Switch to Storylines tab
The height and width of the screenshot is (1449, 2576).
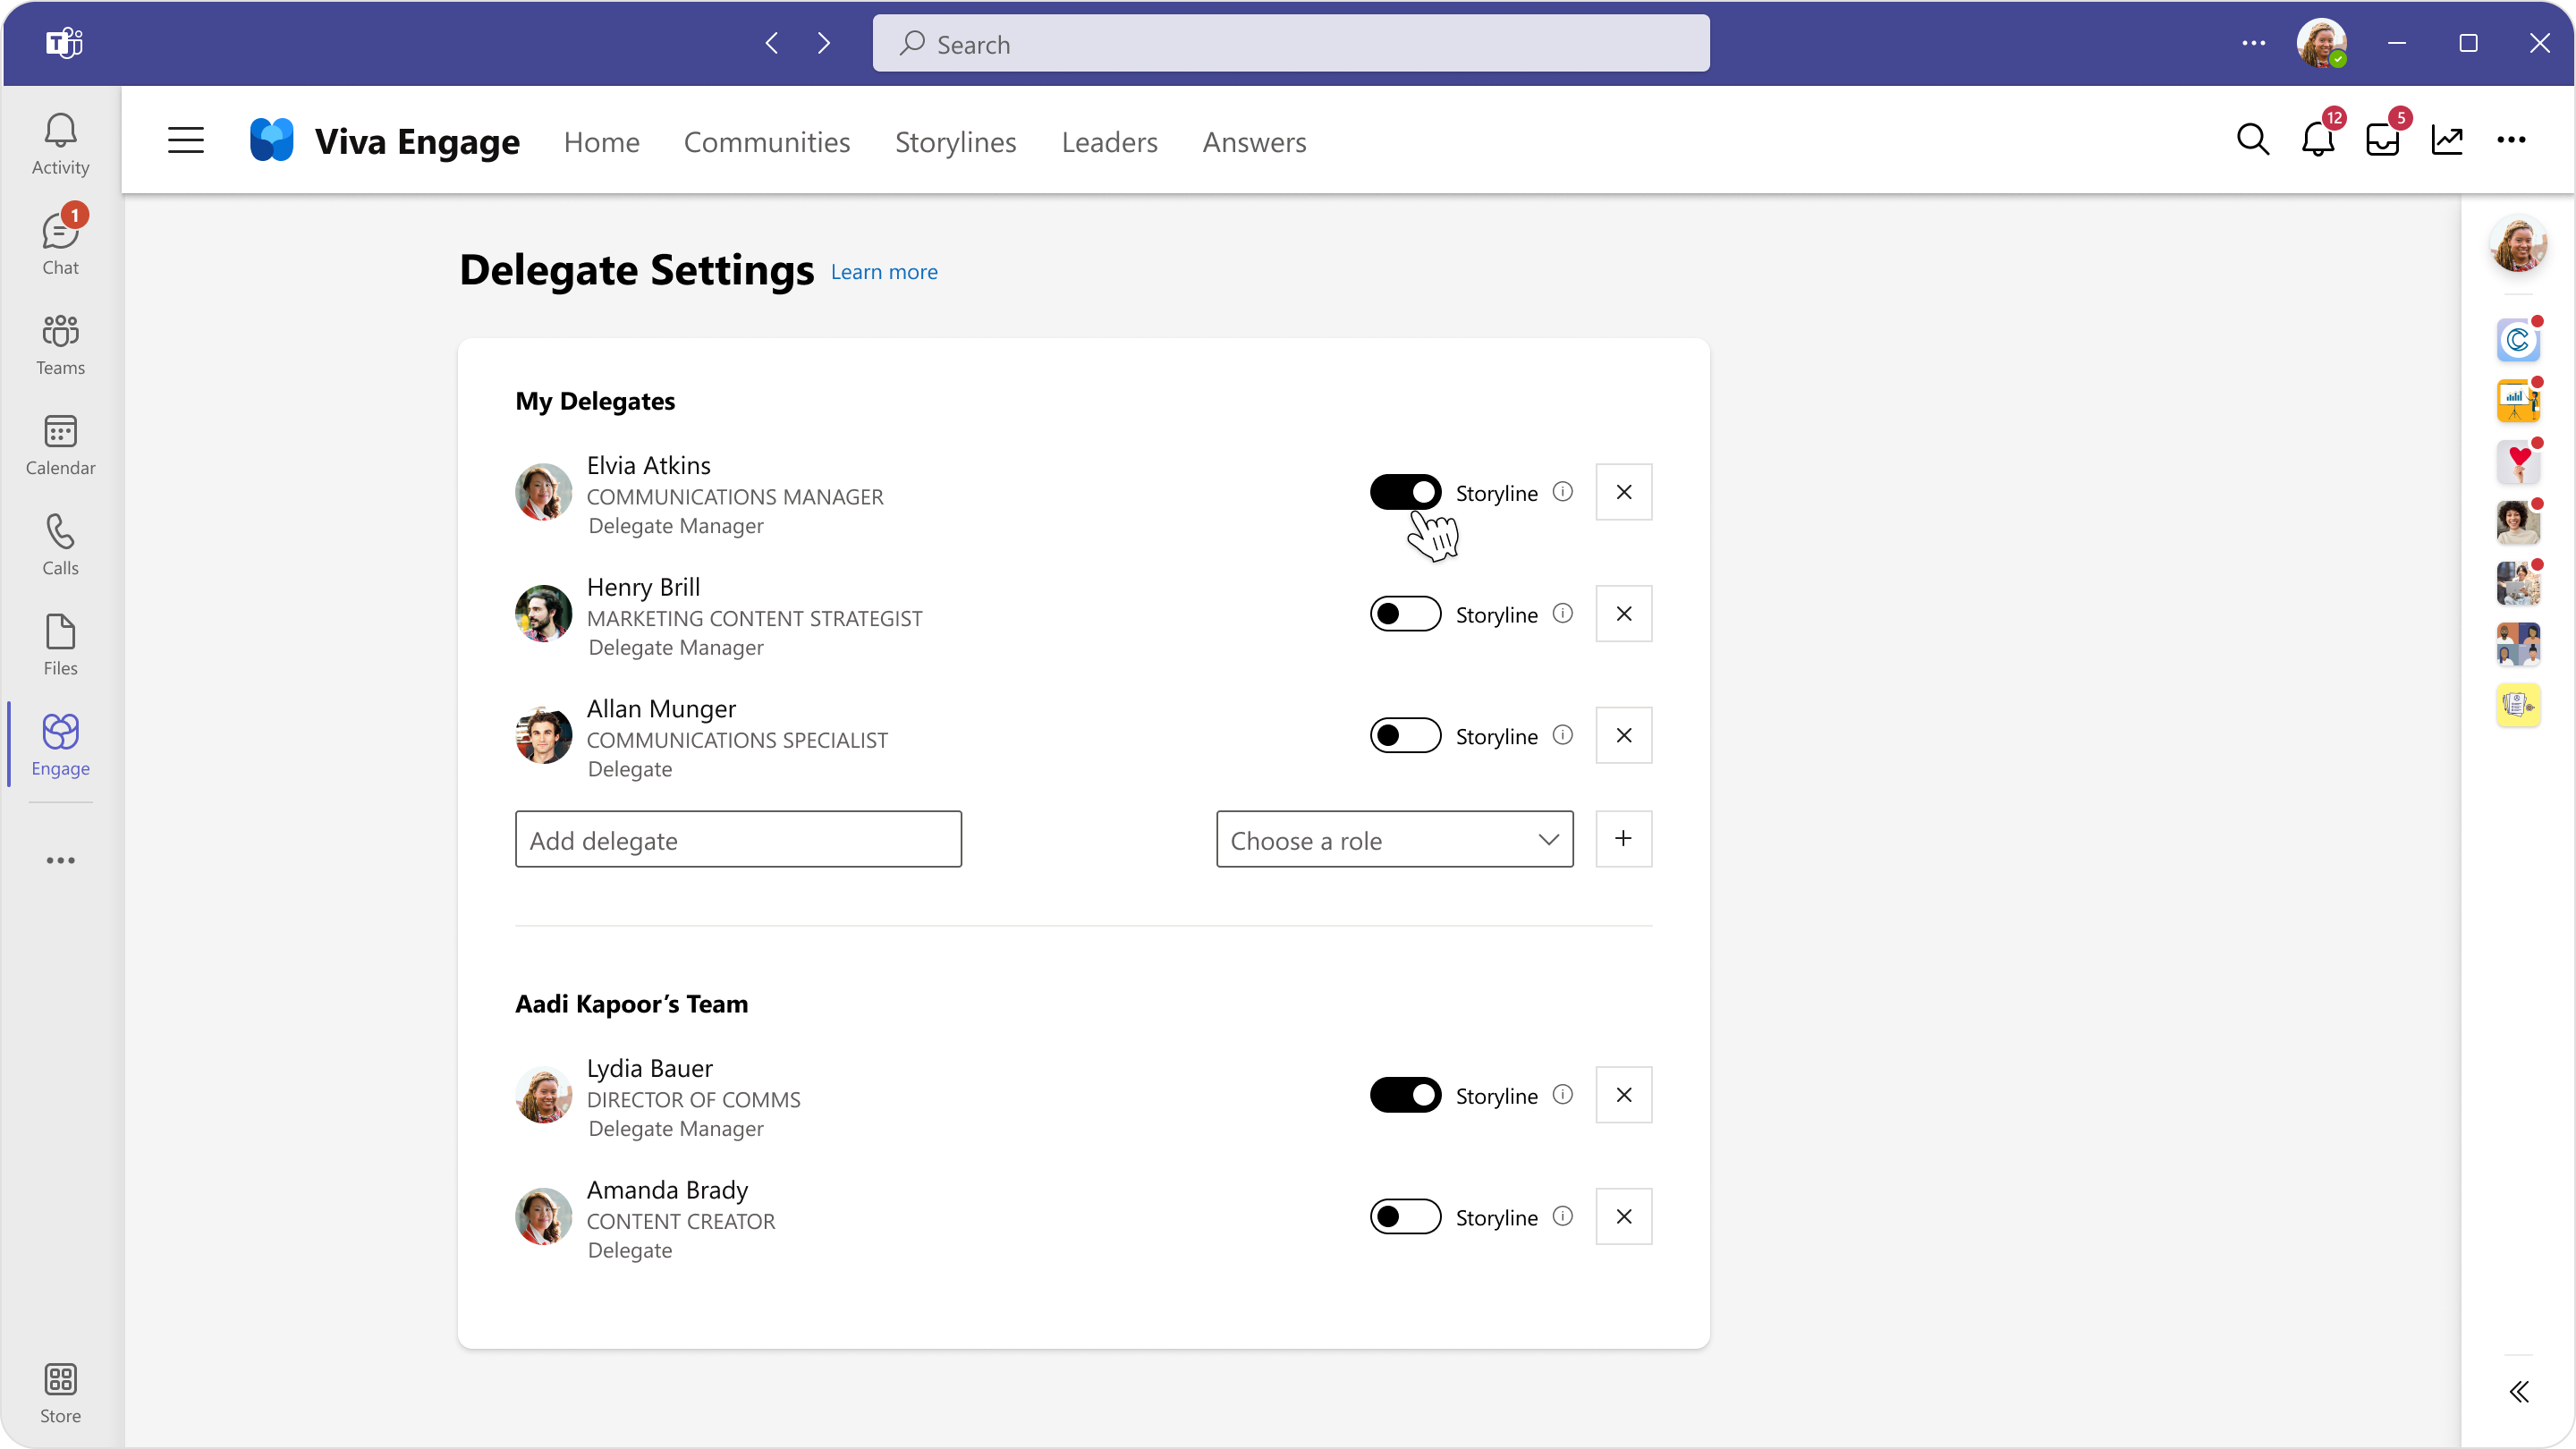955,141
